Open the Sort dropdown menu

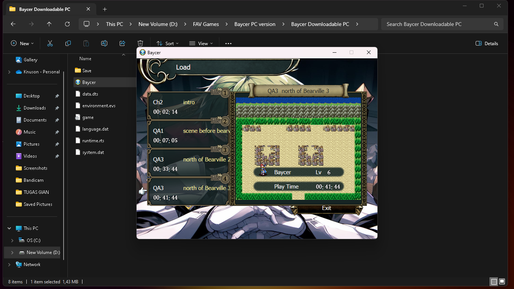coord(167,43)
